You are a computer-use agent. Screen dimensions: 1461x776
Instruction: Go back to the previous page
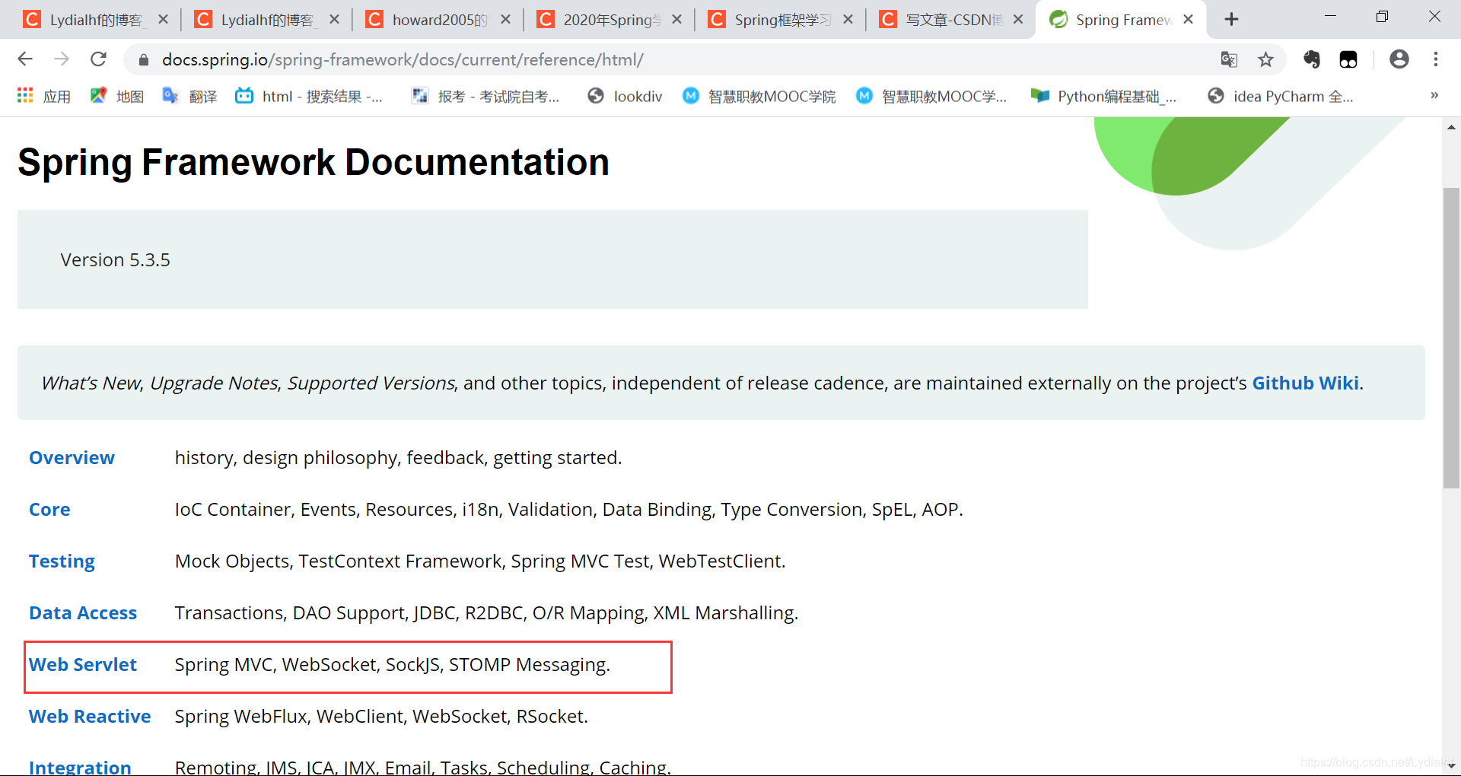(25, 59)
